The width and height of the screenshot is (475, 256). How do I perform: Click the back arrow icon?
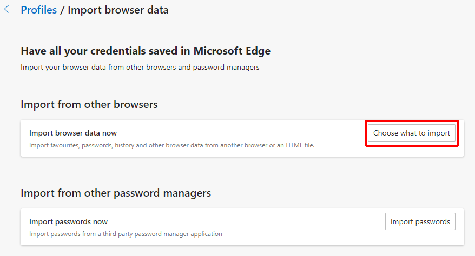point(9,10)
